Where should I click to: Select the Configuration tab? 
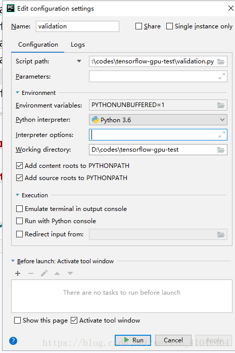click(38, 45)
